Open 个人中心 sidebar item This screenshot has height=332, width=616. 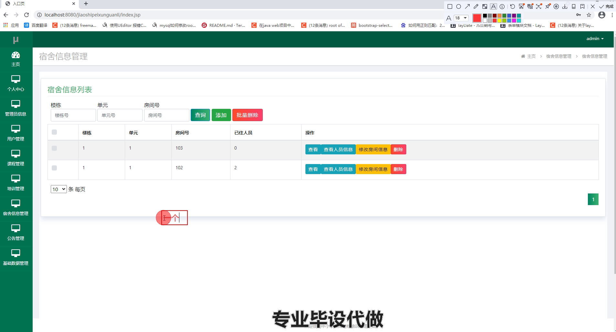click(16, 84)
